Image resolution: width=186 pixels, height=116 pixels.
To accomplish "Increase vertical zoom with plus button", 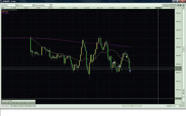I will pos(184,93).
